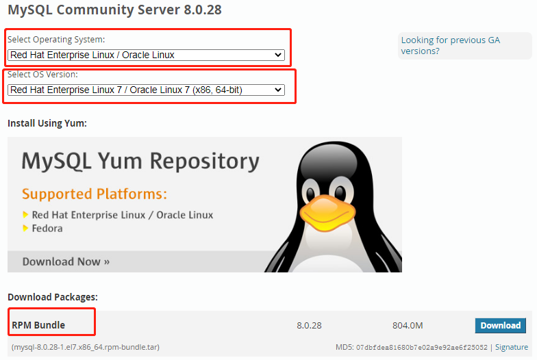
Task: Click 'Fedora' in Supported Platforms list
Action: pyautogui.click(x=47, y=229)
